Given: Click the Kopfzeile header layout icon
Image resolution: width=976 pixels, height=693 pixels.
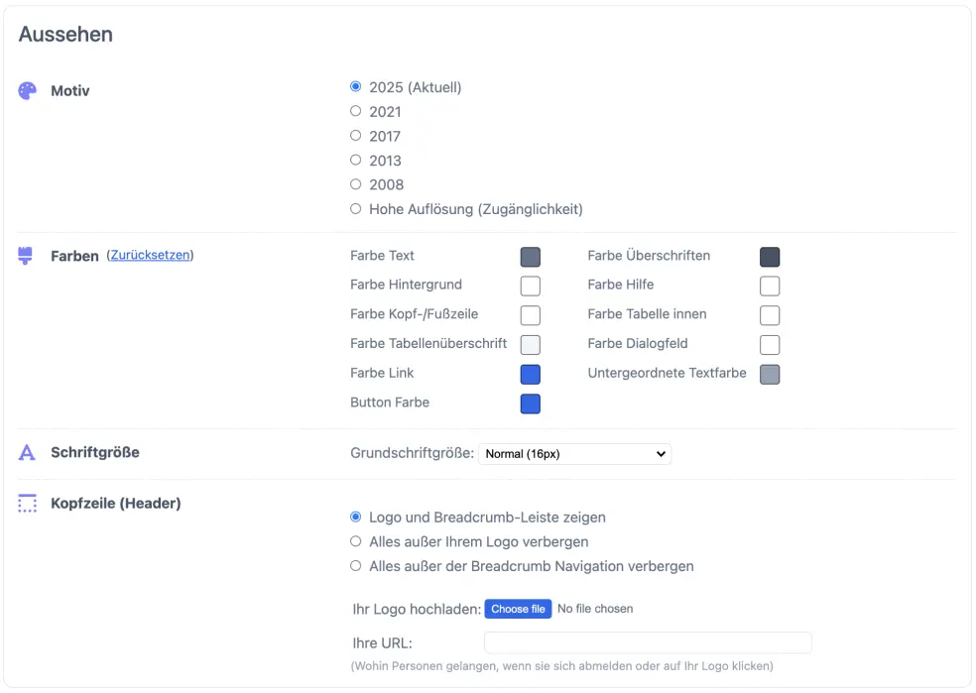Looking at the screenshot, I should tap(28, 504).
